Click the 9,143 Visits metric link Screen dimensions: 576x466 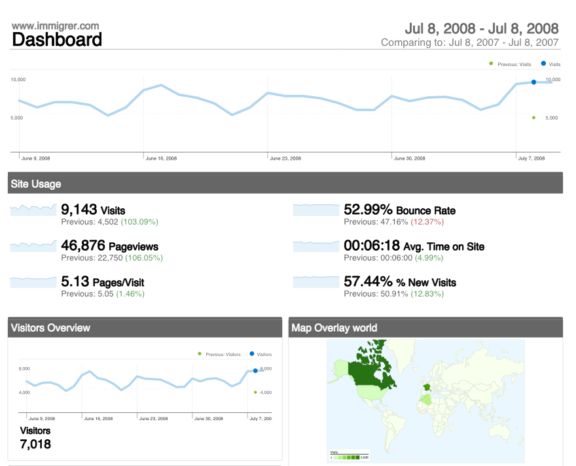pyautogui.click(x=93, y=210)
